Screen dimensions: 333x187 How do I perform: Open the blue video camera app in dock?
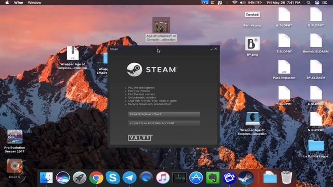point(229,178)
